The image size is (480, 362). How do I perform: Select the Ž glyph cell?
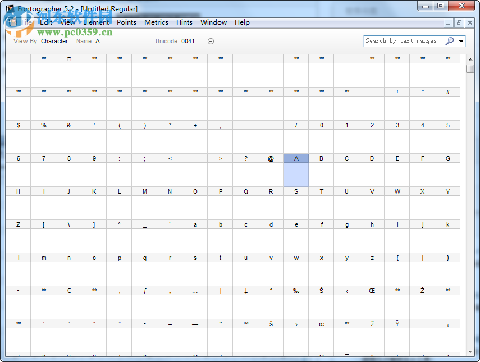click(422, 303)
